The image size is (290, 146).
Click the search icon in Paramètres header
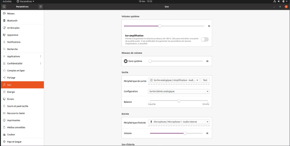point(4,7)
